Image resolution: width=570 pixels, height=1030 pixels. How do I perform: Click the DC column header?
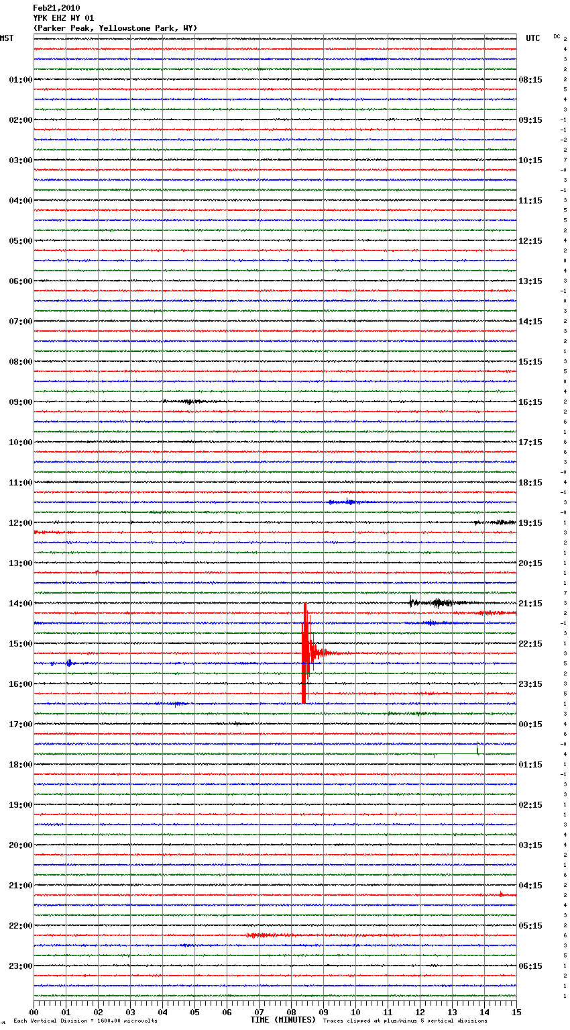click(557, 36)
